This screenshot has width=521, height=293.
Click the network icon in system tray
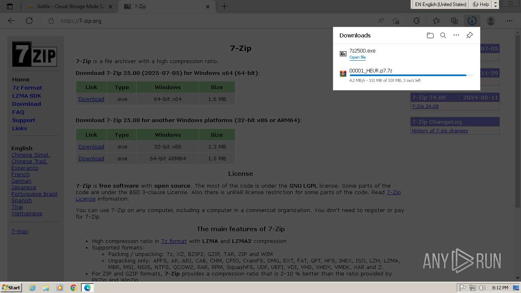click(x=473, y=288)
